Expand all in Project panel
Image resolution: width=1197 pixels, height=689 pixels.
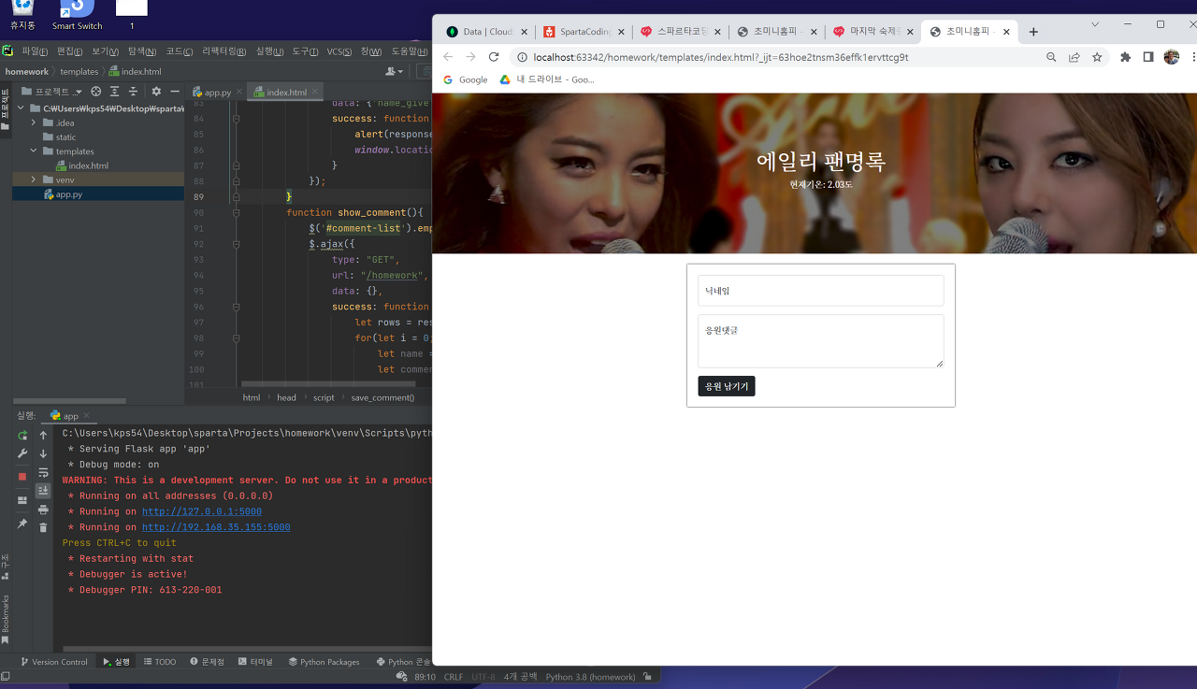click(x=115, y=92)
